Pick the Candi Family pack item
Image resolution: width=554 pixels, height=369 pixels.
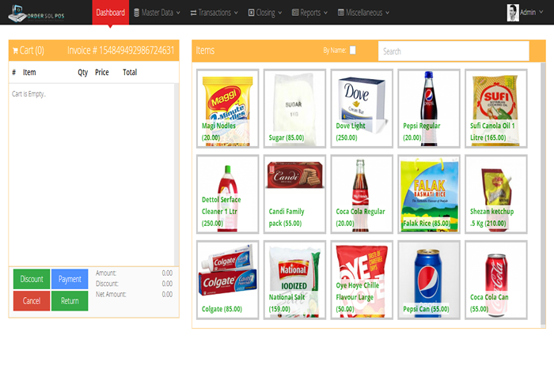(294, 194)
